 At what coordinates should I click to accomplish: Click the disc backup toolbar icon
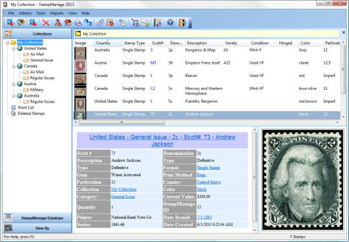tap(123, 23)
